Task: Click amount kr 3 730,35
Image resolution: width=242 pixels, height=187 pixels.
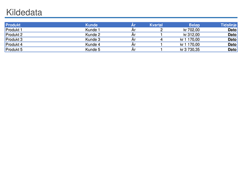Action: click(190, 50)
